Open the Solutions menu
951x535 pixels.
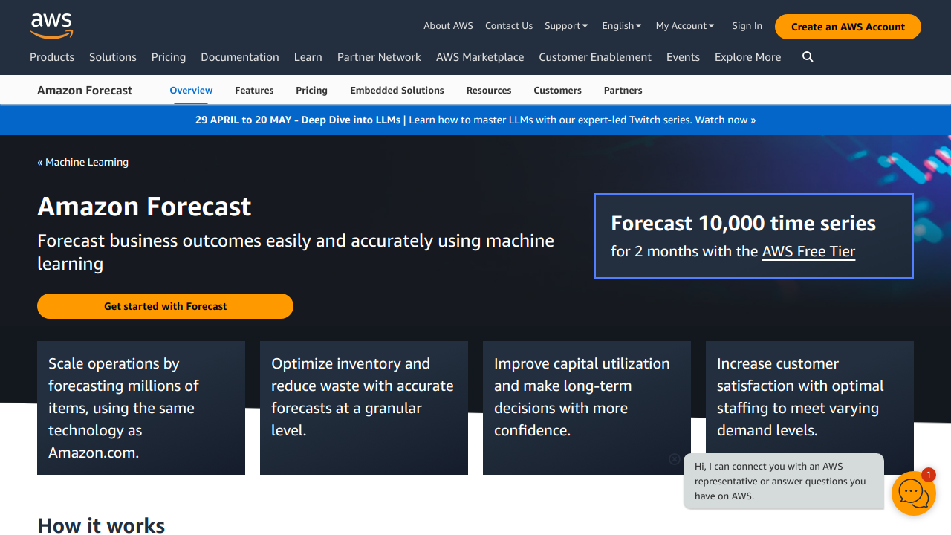tap(113, 57)
